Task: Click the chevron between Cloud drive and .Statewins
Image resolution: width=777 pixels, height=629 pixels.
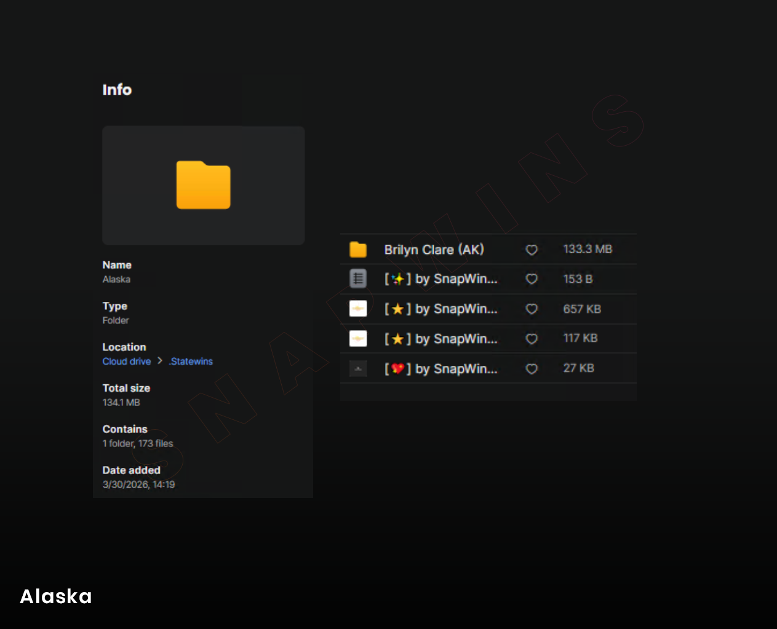Action: coord(160,361)
